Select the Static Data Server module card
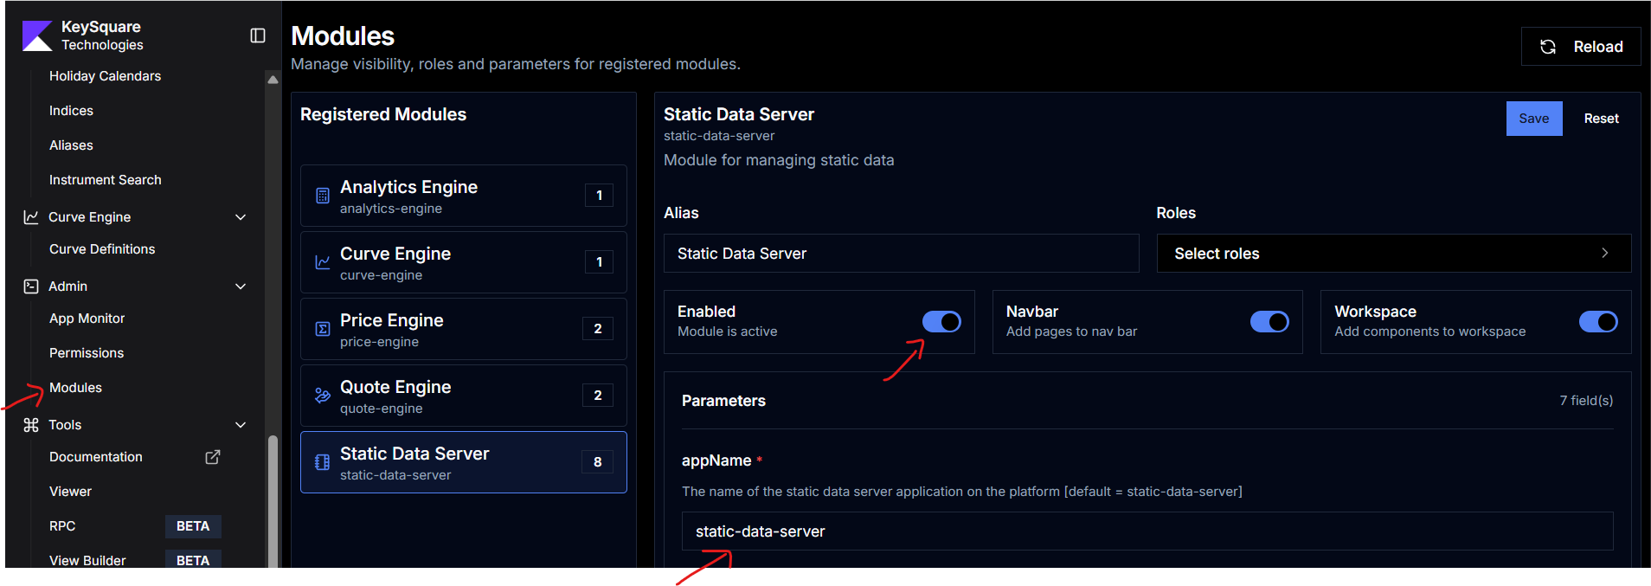1651x586 pixels. [464, 462]
